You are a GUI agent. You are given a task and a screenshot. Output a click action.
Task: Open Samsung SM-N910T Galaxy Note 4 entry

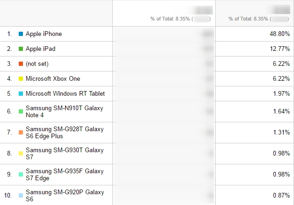pos(65,112)
